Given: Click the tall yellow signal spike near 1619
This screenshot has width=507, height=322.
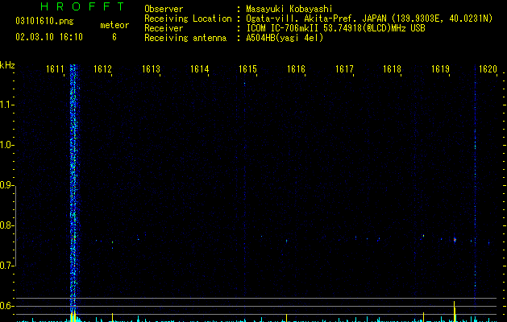Looking at the screenshot, I should pyautogui.click(x=455, y=312).
